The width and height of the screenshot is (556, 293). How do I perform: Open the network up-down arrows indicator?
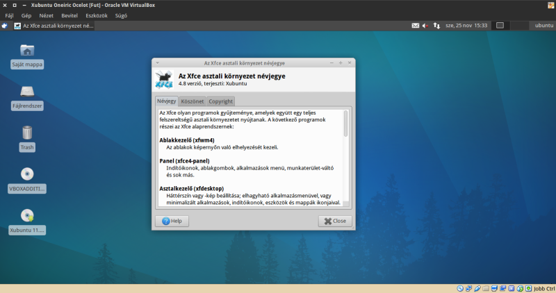pyautogui.click(x=436, y=26)
